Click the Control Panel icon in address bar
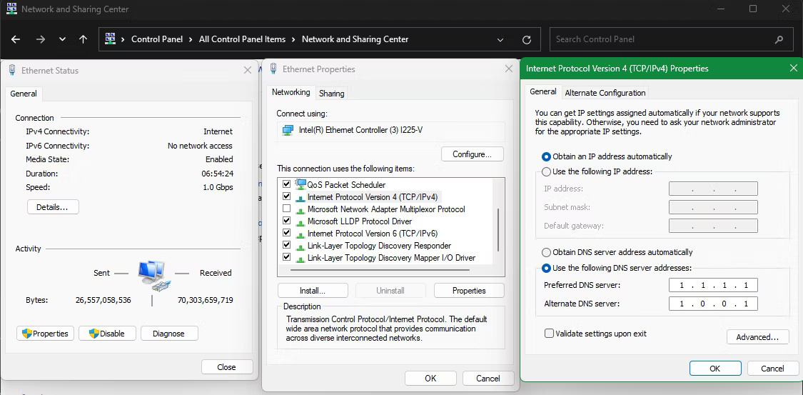The height and width of the screenshot is (395, 803). [x=110, y=39]
